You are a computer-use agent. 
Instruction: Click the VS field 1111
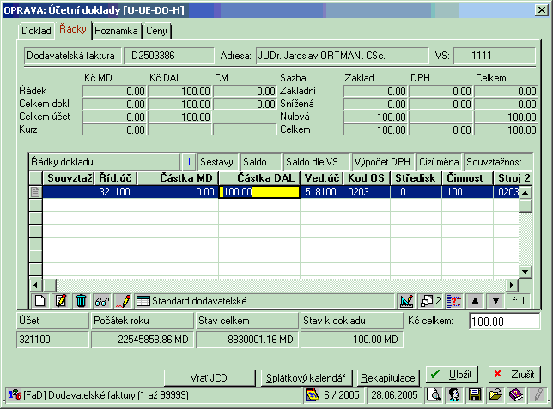tap(495, 56)
